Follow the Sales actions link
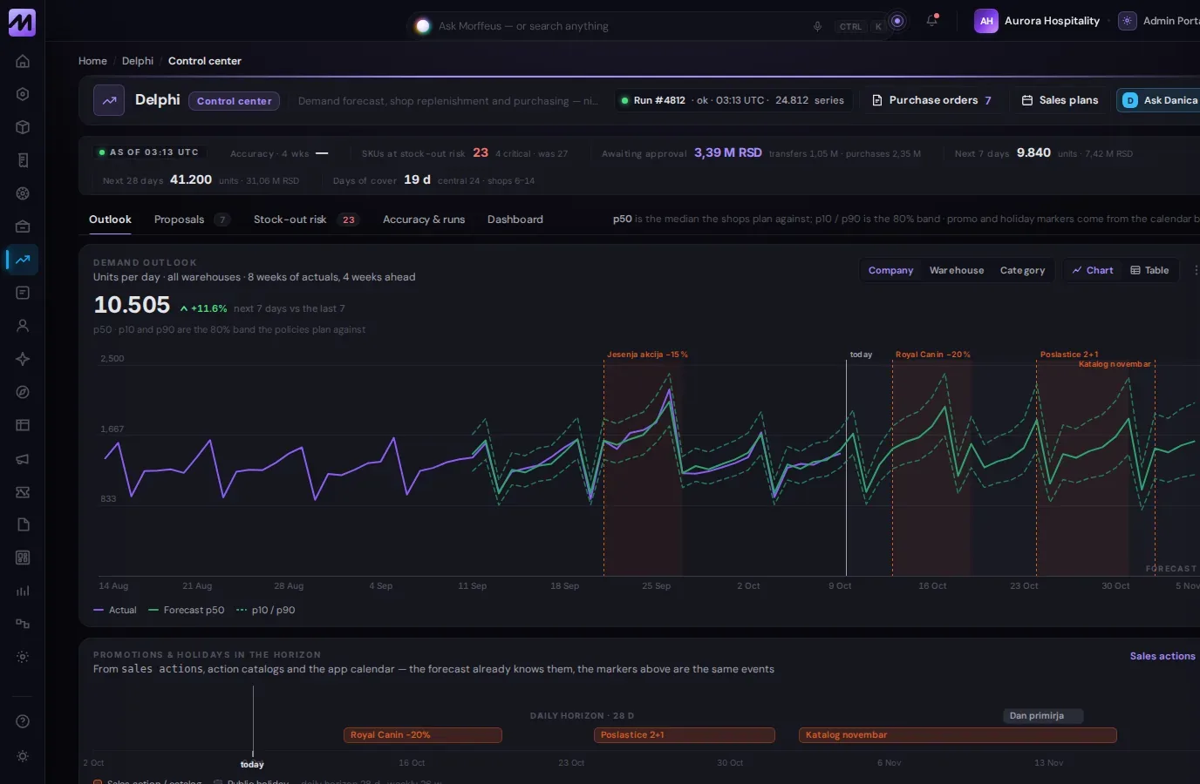The height and width of the screenshot is (784, 1200). click(1162, 656)
